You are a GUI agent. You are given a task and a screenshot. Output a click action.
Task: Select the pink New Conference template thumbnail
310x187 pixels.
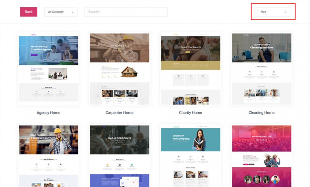(x=262, y=155)
